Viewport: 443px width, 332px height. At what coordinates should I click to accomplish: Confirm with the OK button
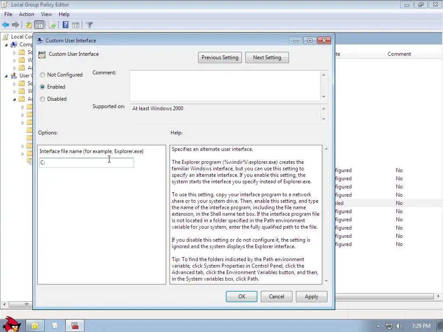pos(241,297)
